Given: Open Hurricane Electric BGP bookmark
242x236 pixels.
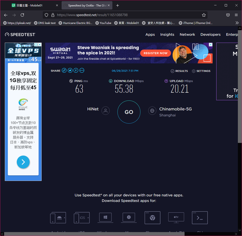Looking at the screenshot, I should 76,23.
